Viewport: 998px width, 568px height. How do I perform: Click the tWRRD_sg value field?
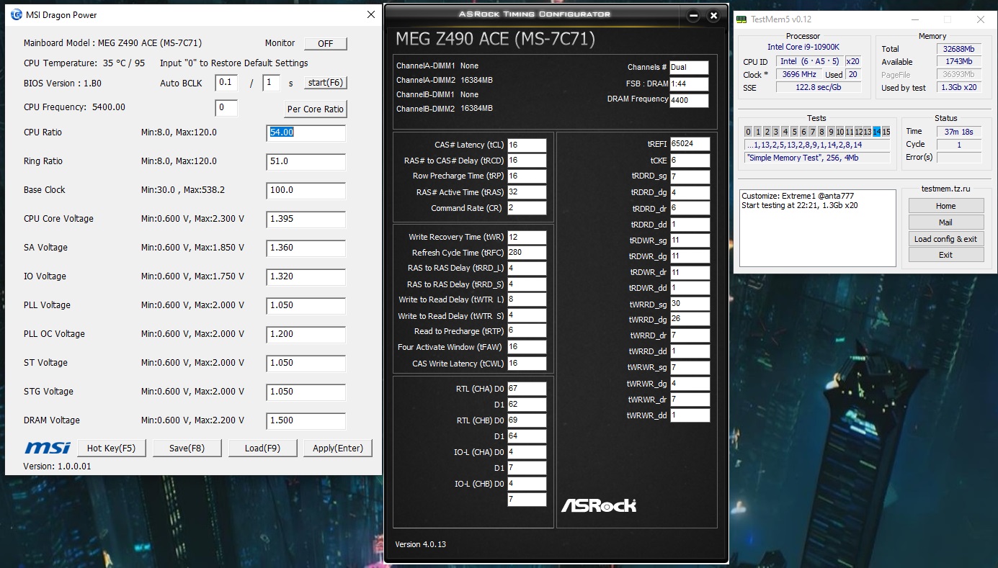690,304
